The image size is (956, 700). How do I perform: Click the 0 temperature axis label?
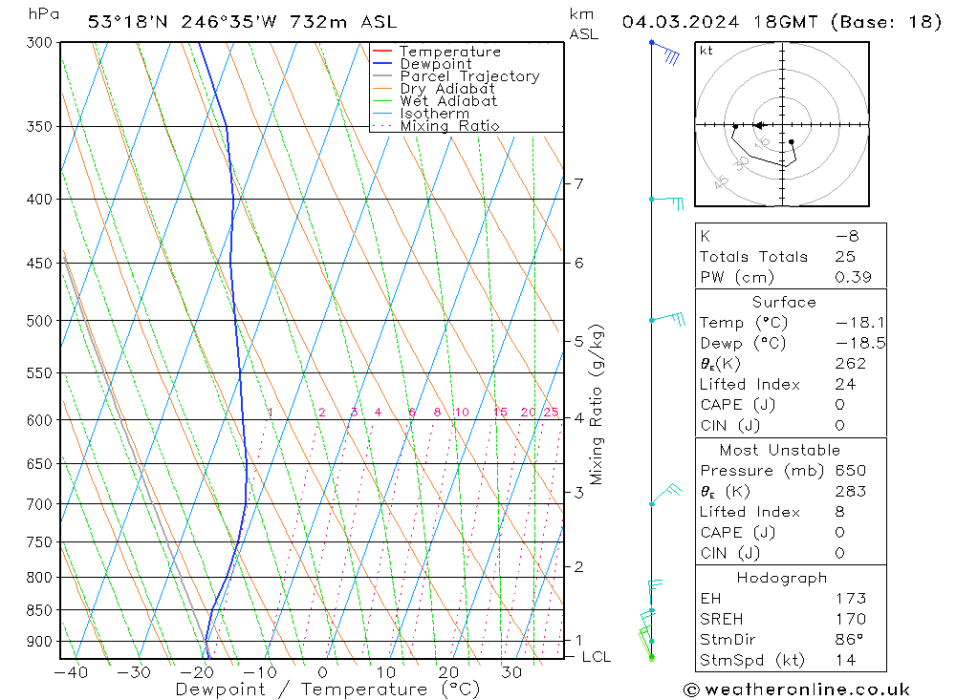(x=322, y=672)
